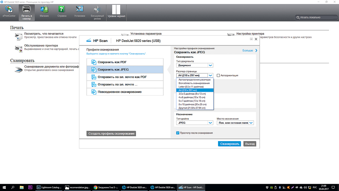Choose Автоопределение размера page size
Image resolution: width=339 pixels, height=191 pixels.
click(195, 80)
